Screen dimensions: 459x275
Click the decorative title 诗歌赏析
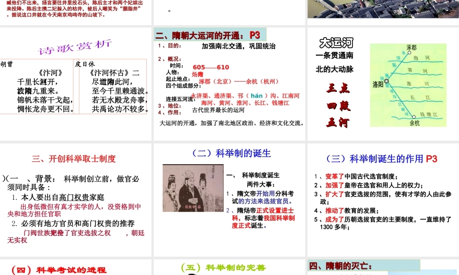(x=75, y=47)
